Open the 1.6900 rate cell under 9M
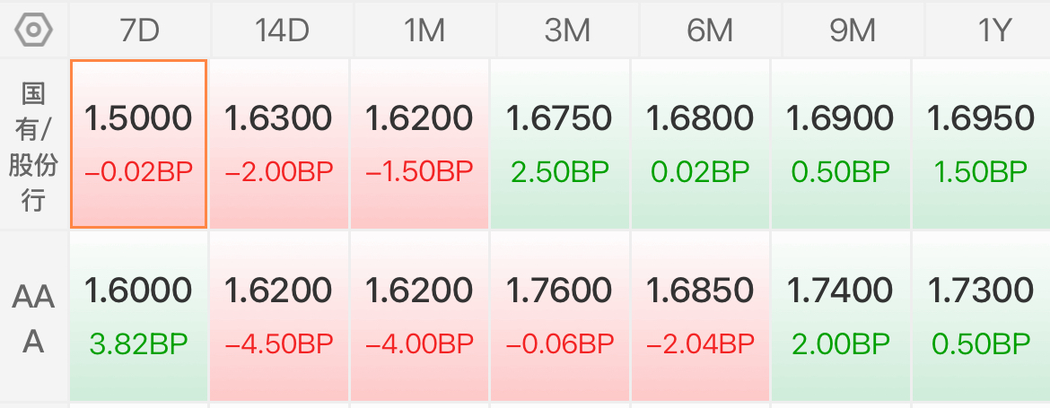 (840, 143)
